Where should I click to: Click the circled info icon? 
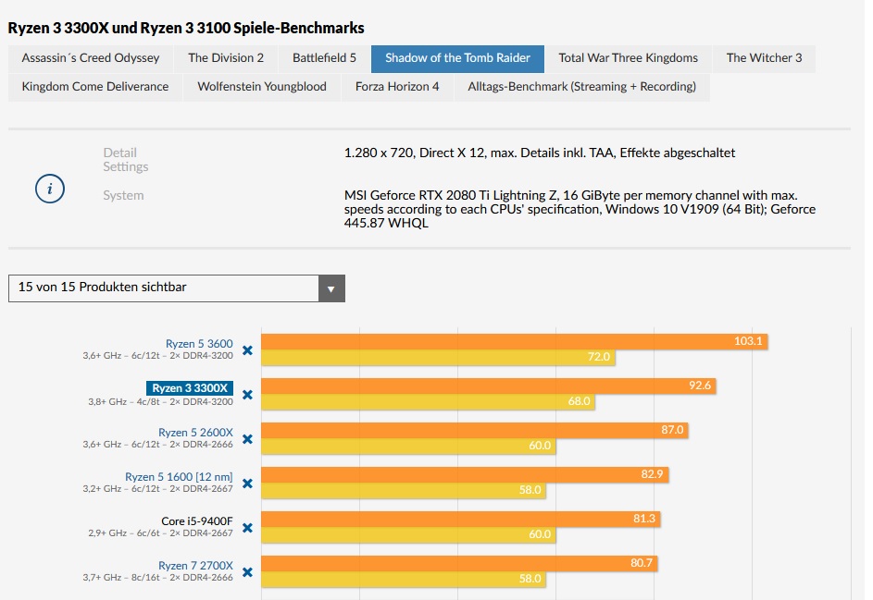(x=50, y=189)
